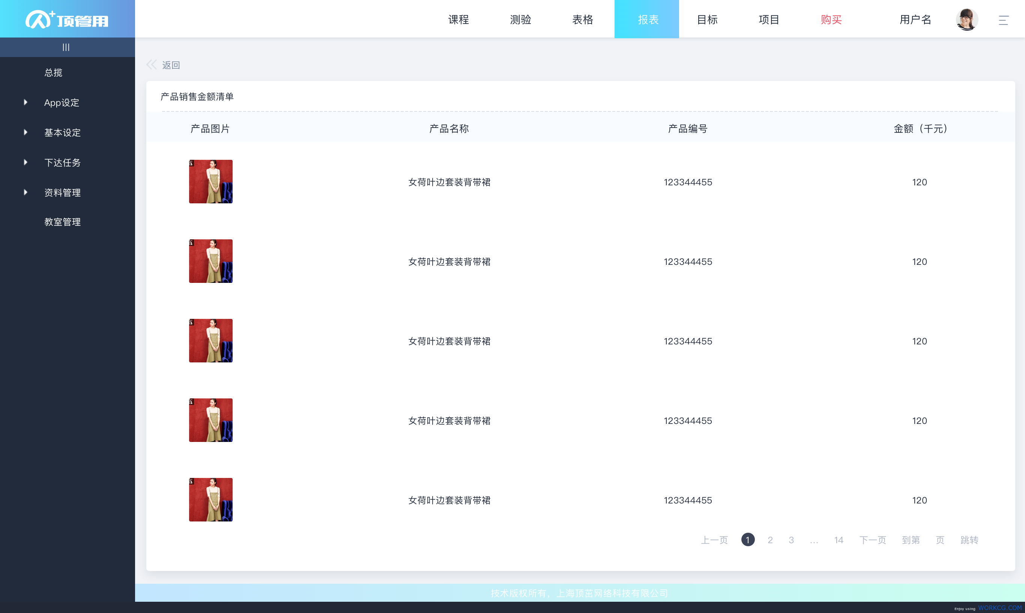Switch to the 目标 tab
The width and height of the screenshot is (1025, 613).
[x=707, y=20]
